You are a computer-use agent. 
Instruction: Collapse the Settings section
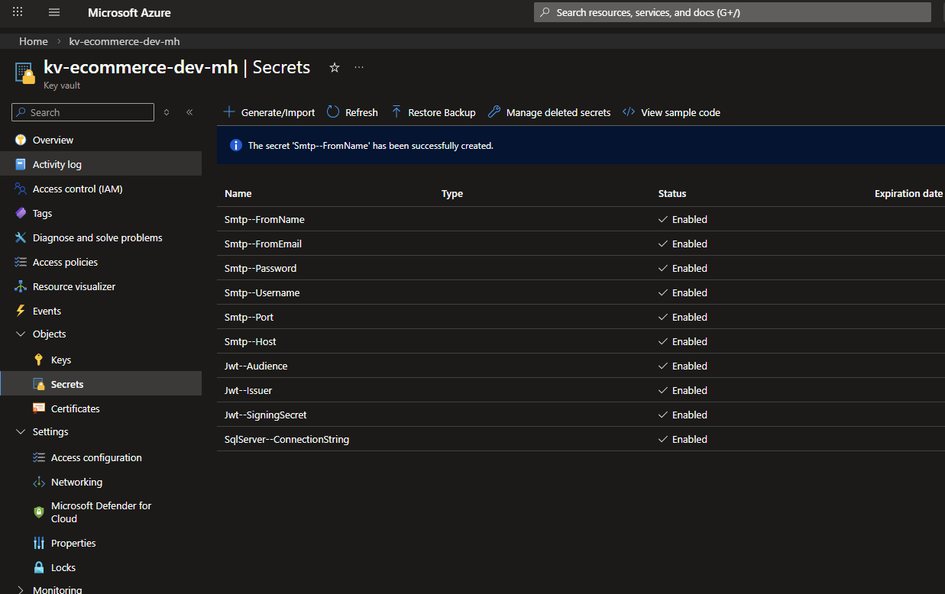[21, 431]
